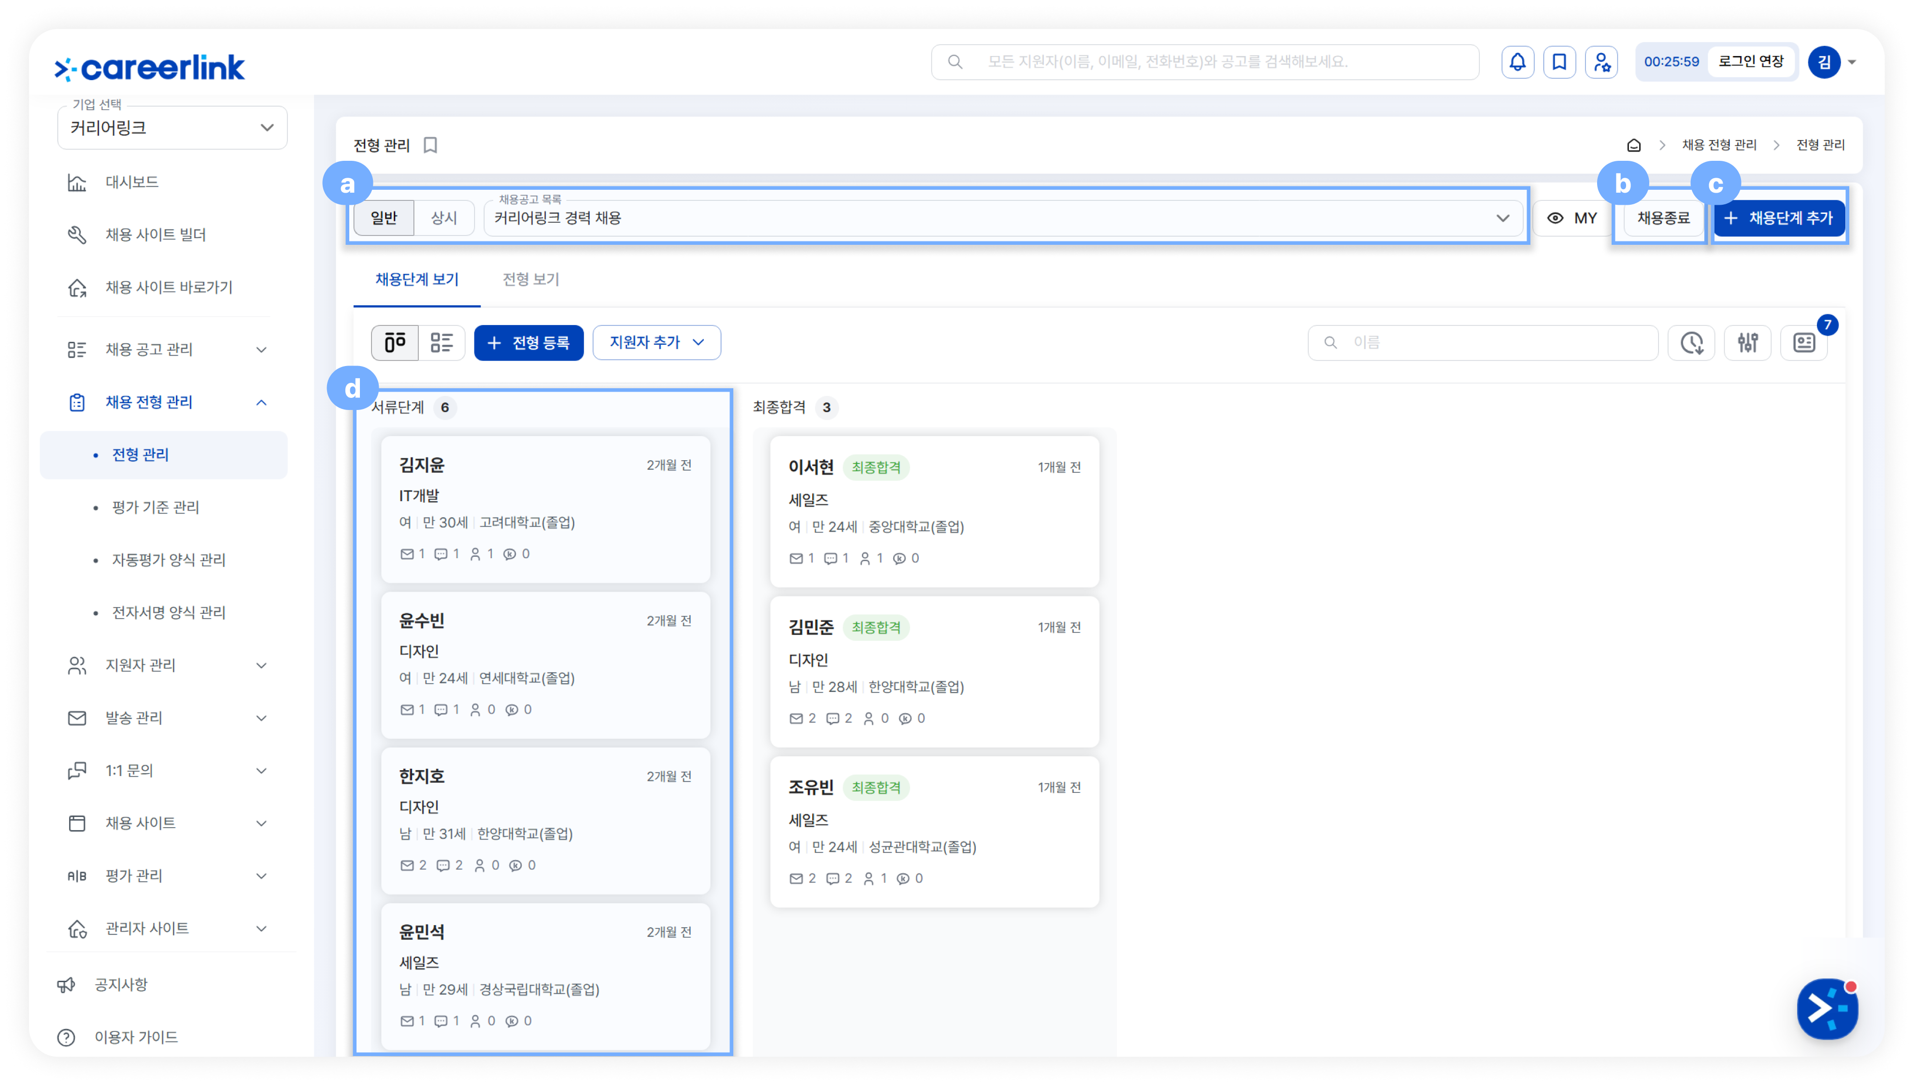Switch to the 채용단계 보기 tab
The height and width of the screenshot is (1086, 1914).
pyautogui.click(x=416, y=280)
